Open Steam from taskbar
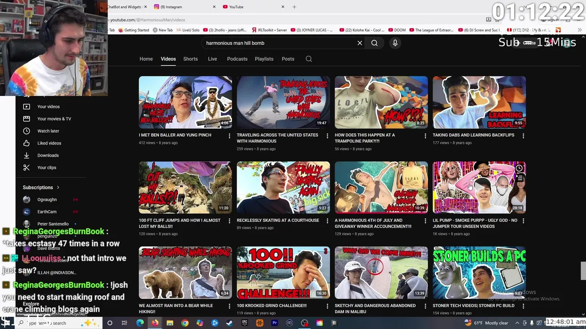The image size is (586, 329). pyautogui.click(x=229, y=323)
